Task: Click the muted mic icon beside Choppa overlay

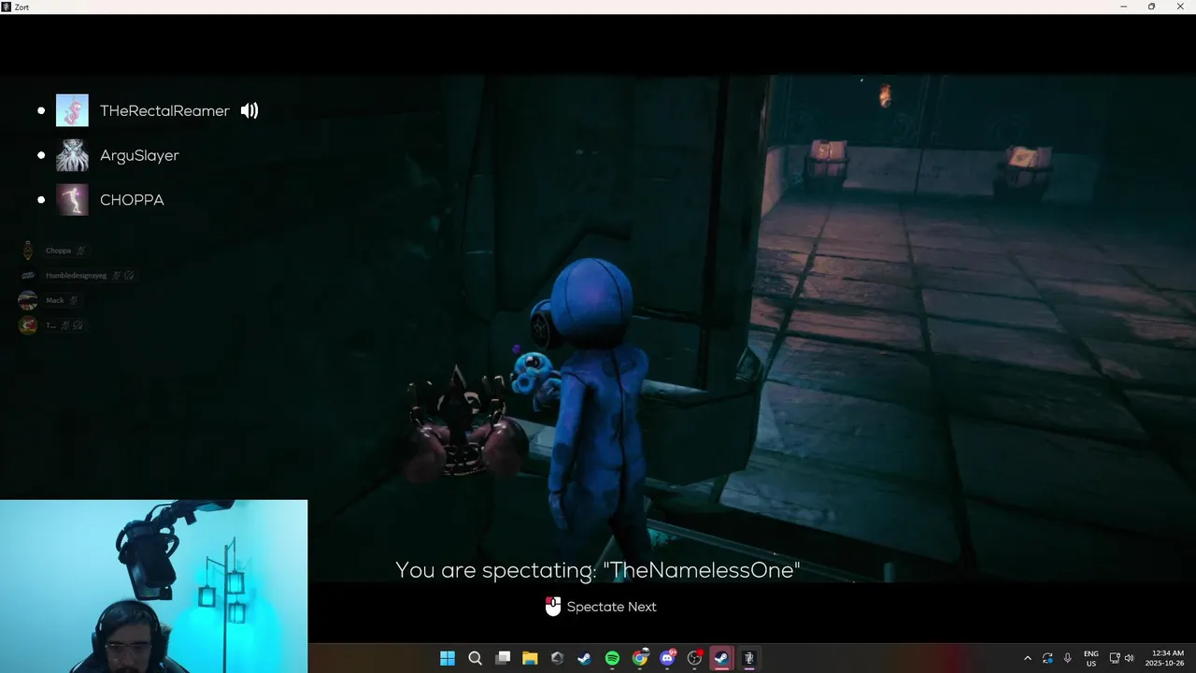Action: tap(80, 251)
